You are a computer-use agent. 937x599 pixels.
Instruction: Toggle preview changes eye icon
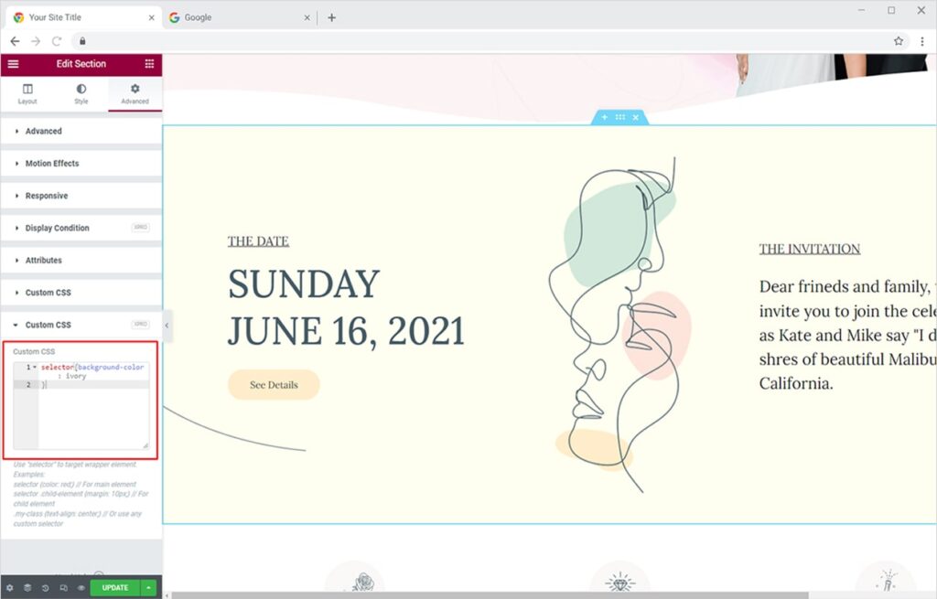point(81,587)
